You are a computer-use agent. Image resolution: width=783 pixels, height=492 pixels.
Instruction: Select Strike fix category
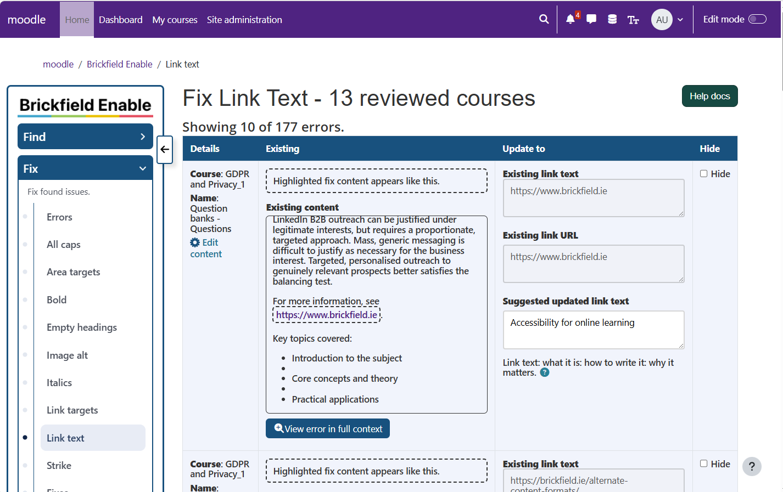[59, 466]
